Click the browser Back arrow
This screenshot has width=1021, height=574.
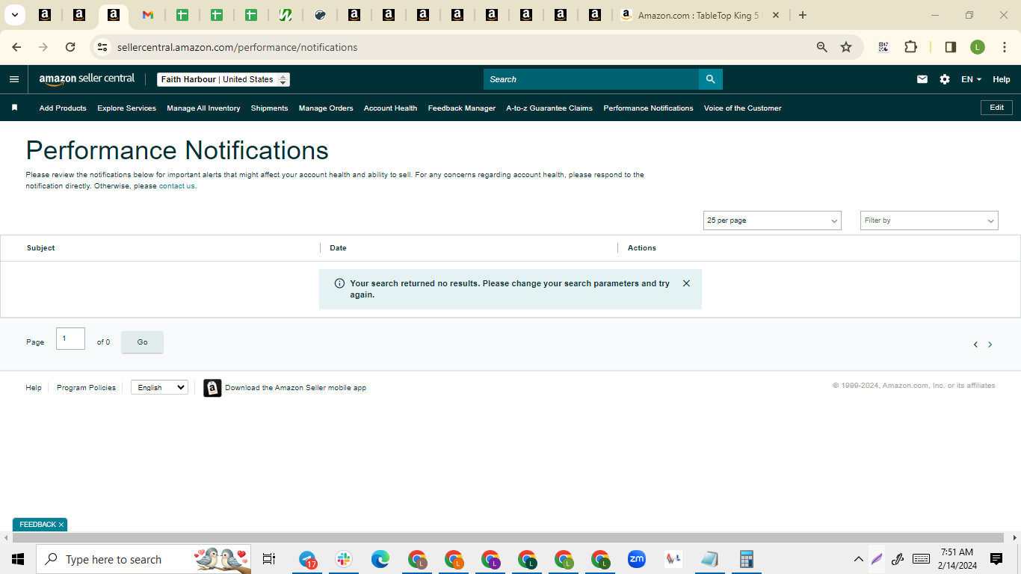pos(16,47)
